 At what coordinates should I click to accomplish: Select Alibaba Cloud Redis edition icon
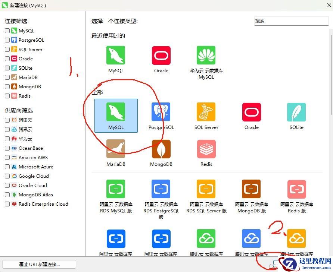[x=297, y=189]
